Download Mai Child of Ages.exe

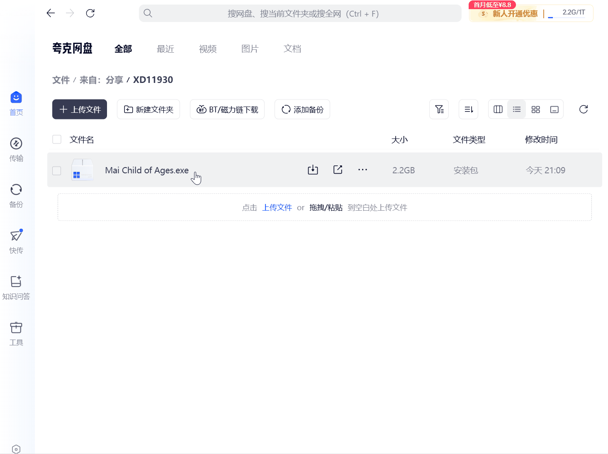313,170
